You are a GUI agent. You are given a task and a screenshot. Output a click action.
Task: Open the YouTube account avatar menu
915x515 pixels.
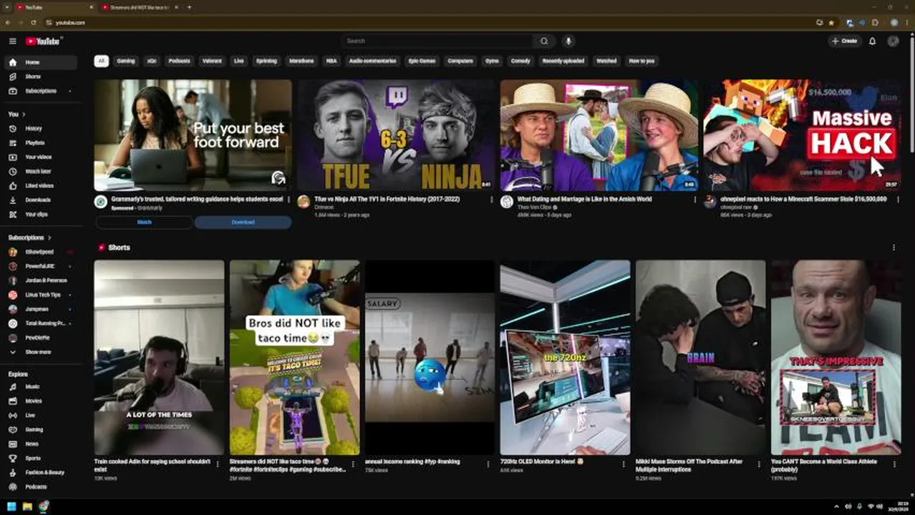[893, 41]
